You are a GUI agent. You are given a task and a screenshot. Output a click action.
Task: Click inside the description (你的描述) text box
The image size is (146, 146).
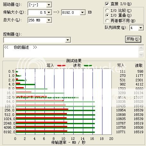click(x=71, y=51)
